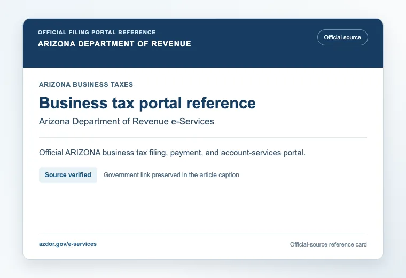Image resolution: width=406 pixels, height=278 pixels.
Task: Click the Official-source reference card footer text
Action: (329, 244)
